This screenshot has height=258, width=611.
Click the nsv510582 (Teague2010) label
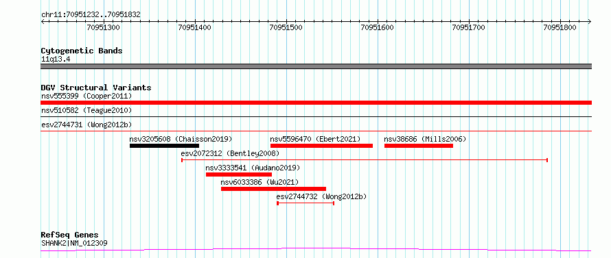pyautogui.click(x=87, y=110)
